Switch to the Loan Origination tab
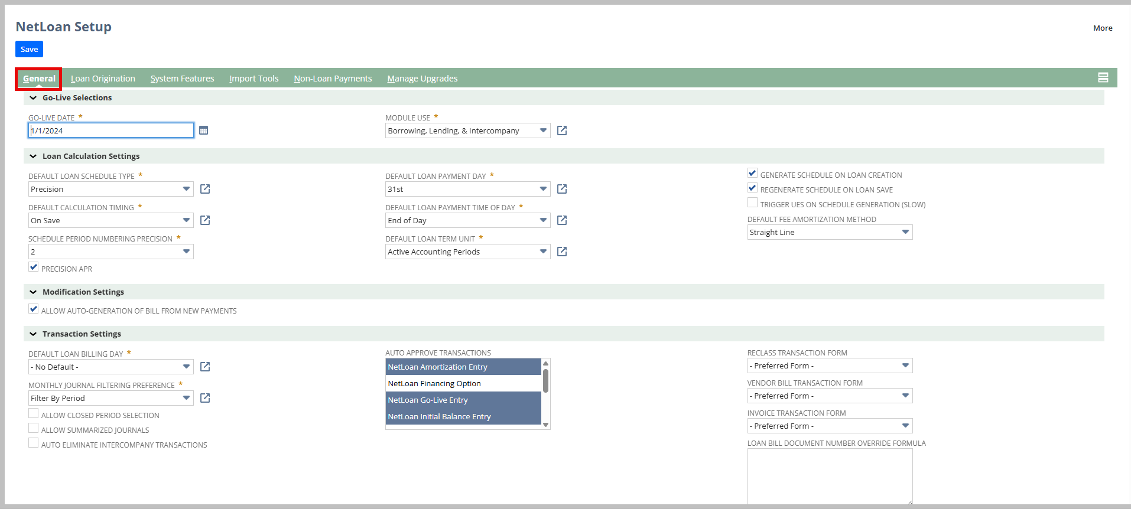 pos(103,79)
